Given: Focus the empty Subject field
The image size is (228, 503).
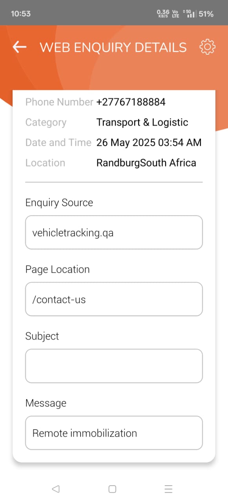Looking at the screenshot, I should (114, 366).
